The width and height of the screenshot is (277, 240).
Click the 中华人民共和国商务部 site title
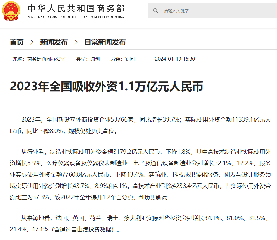pyautogui.click(x=76, y=9)
